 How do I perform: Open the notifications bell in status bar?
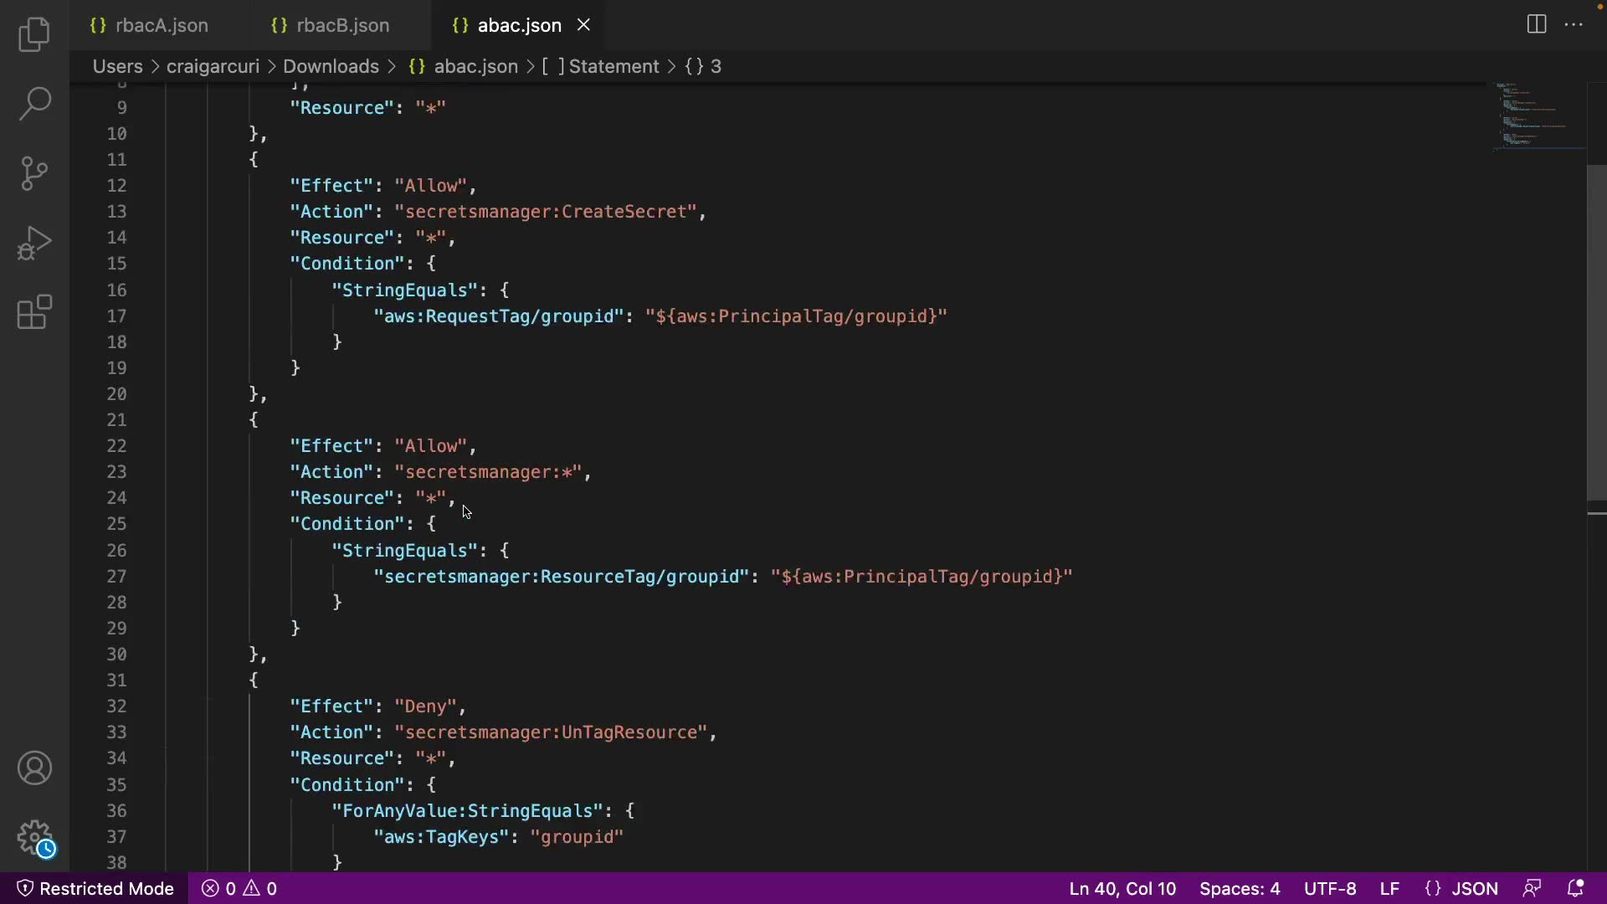[x=1575, y=888]
